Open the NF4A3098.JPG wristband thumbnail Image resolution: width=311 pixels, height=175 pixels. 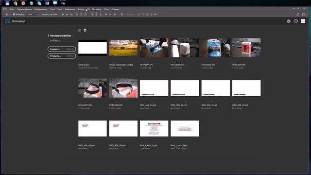point(123,88)
